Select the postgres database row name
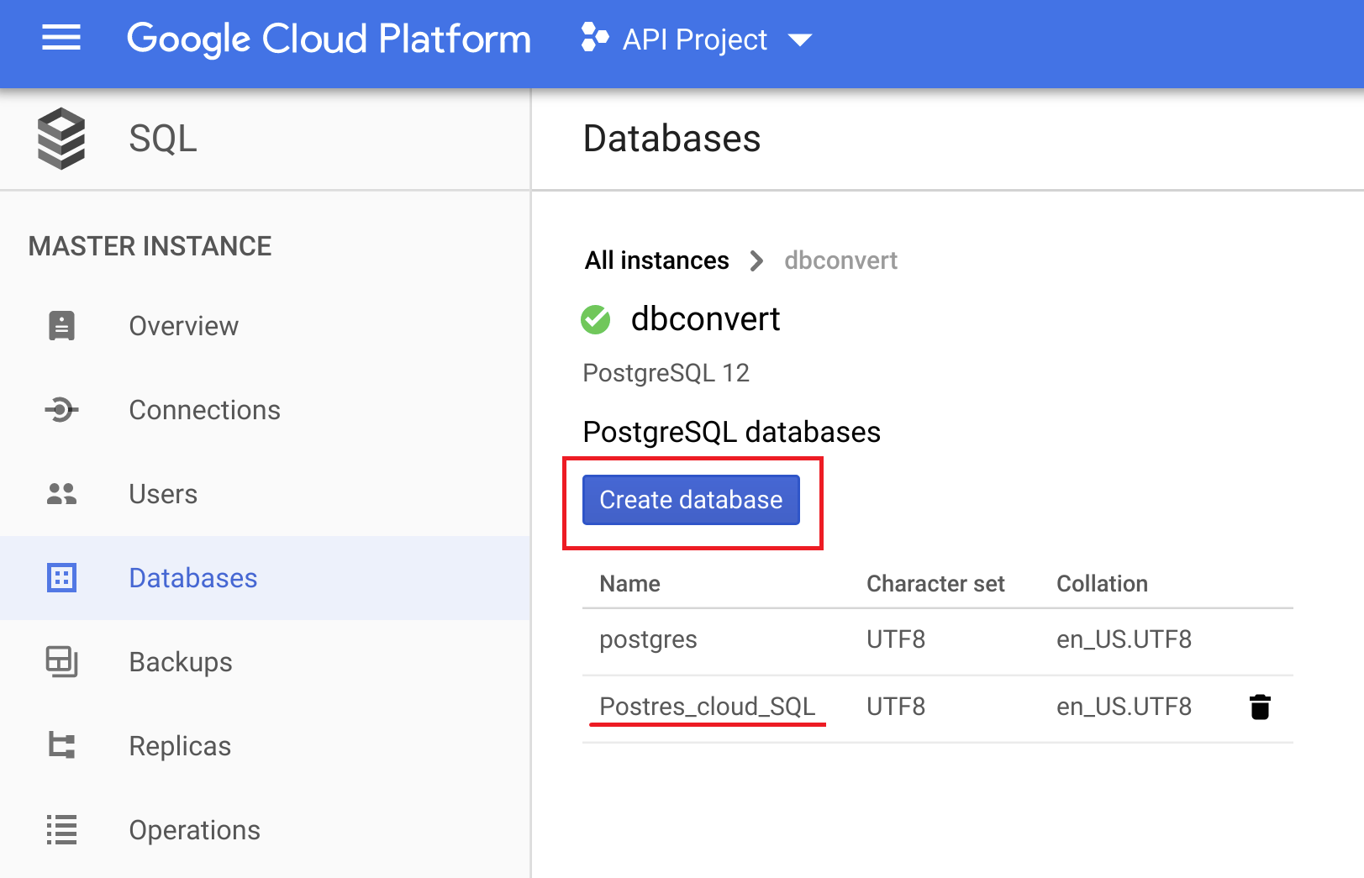 pos(648,640)
